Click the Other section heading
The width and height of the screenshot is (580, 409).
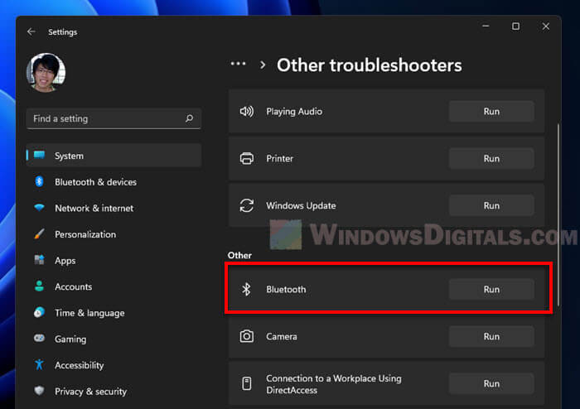[x=239, y=255]
